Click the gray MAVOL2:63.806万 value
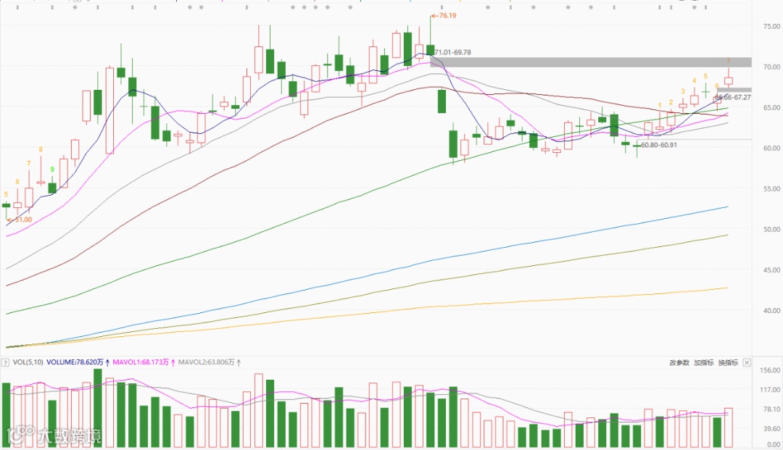 (206, 362)
